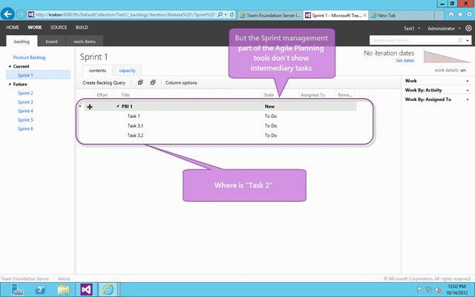Open Sprint 2 iteration

point(25,93)
